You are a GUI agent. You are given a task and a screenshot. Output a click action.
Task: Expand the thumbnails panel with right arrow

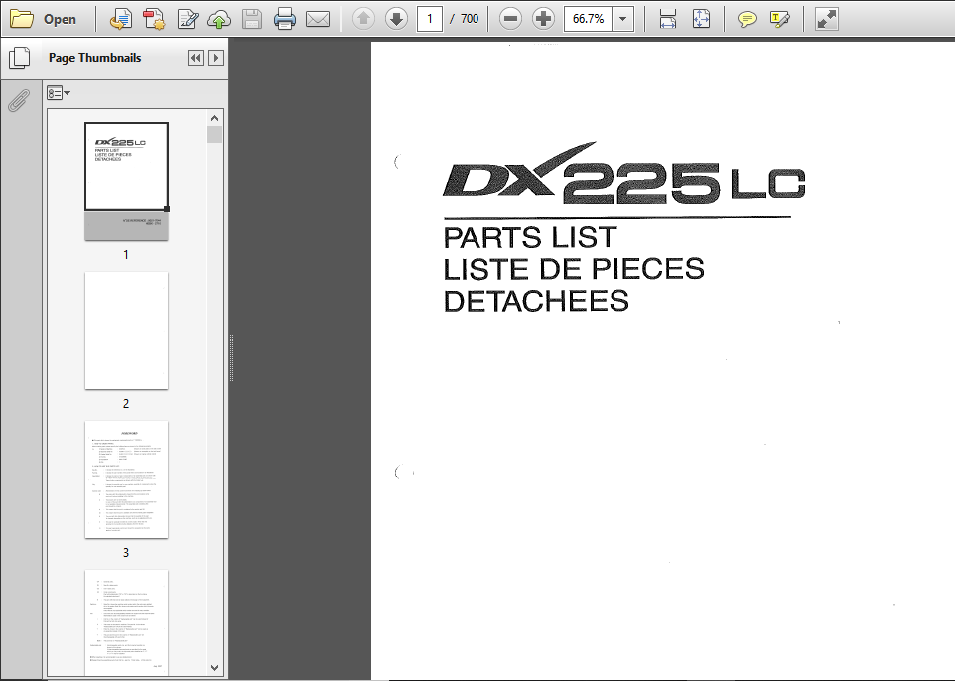[x=216, y=58]
